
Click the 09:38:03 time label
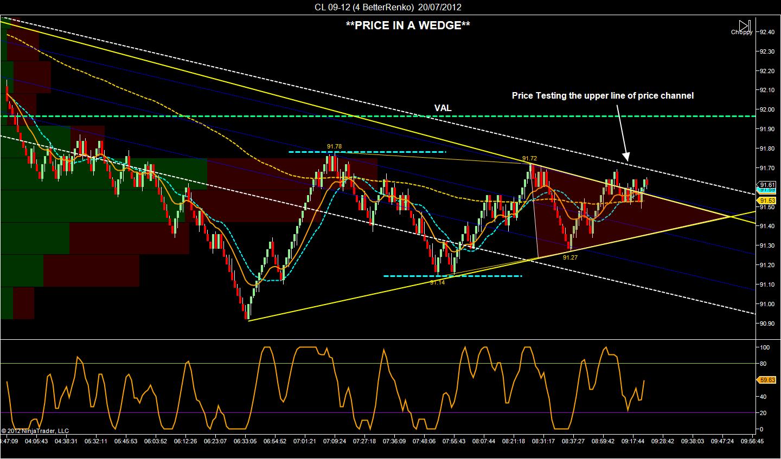click(693, 441)
